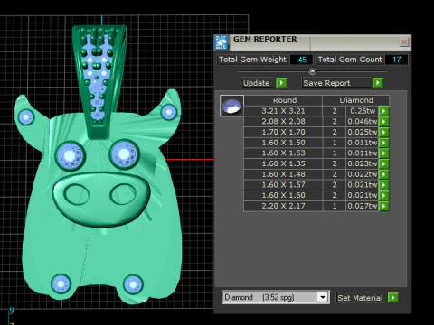The image size is (434, 325).
Task: Select the cow's snout on the model
Action: 101,199
